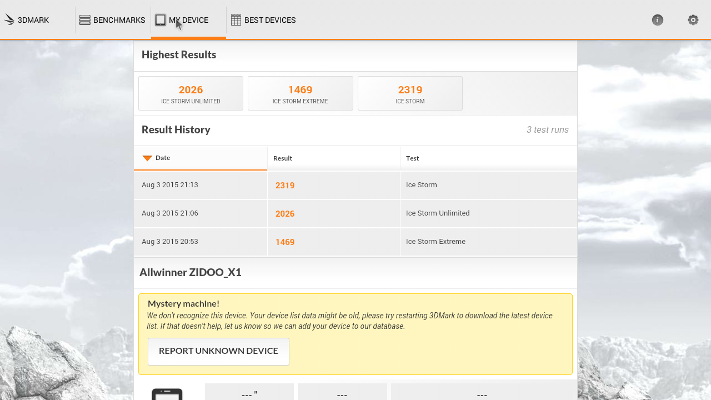Screen dimensions: 711x400
Task: Click the My Device tablet icon
Action: pos(161,20)
